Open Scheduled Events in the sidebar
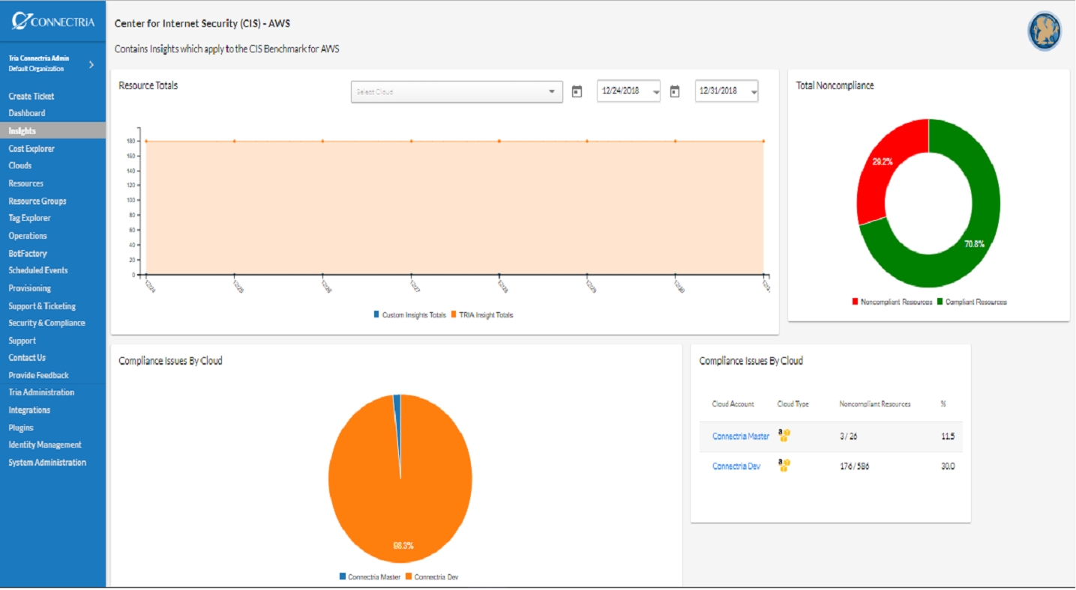This screenshot has width=1076, height=590. 38,270
